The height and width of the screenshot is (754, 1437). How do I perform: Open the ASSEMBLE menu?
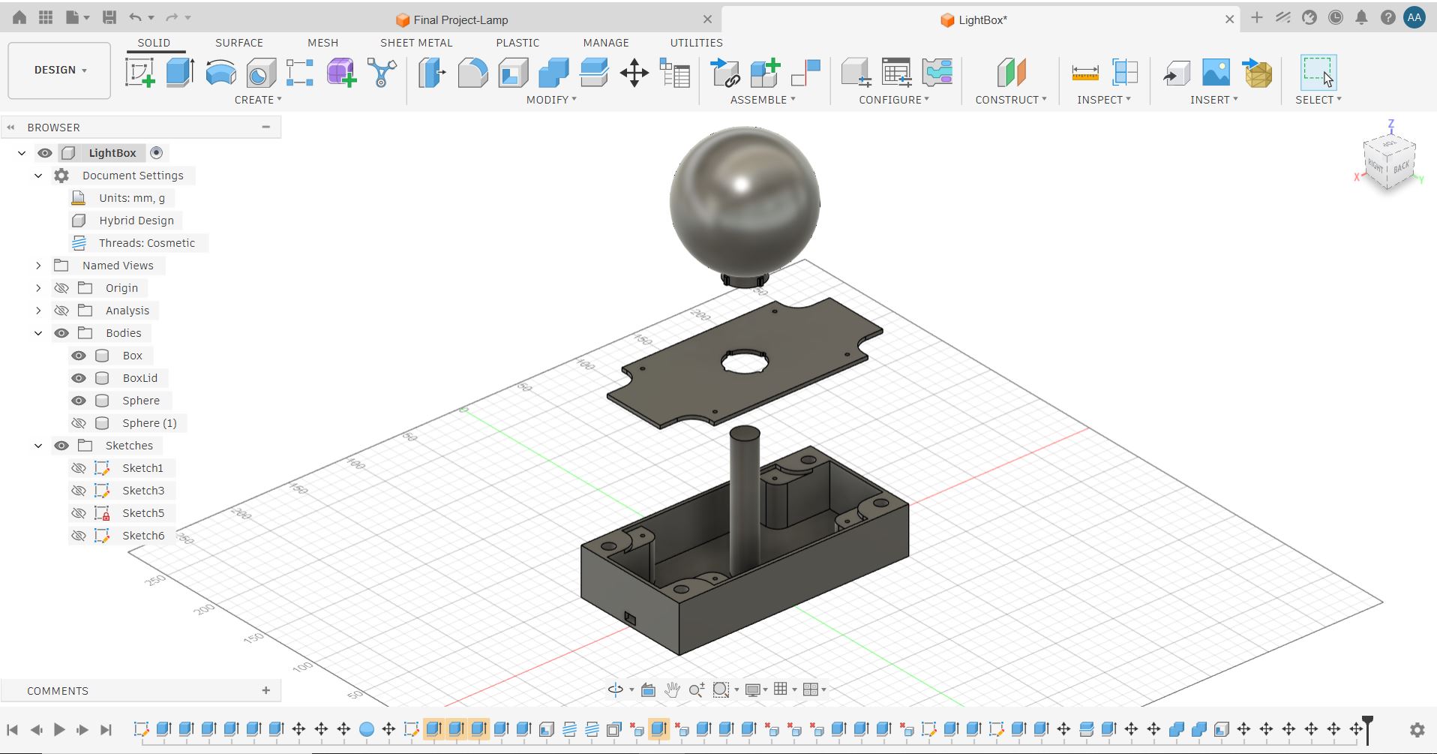[763, 100]
